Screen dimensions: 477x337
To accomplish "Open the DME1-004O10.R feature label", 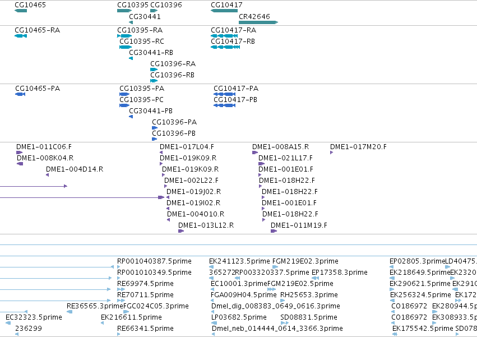I will 196,214.
